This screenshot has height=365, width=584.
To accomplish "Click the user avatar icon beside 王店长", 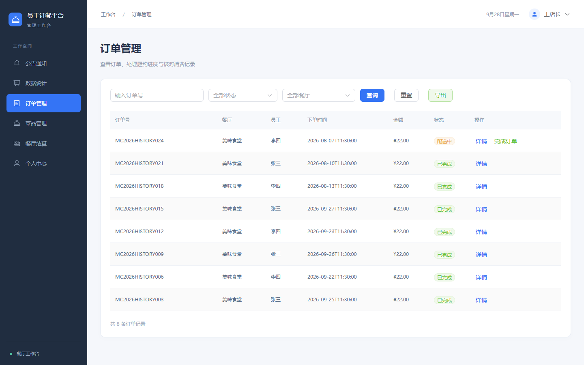I will tap(535, 14).
